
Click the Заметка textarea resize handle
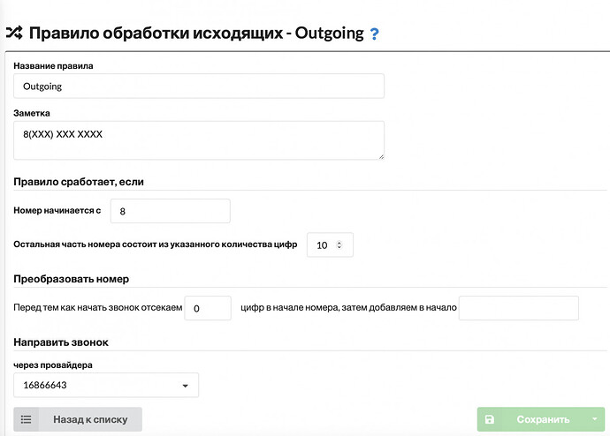381,156
